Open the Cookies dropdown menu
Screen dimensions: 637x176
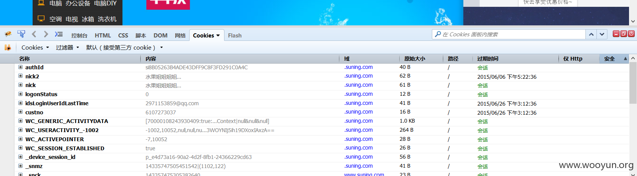point(35,47)
